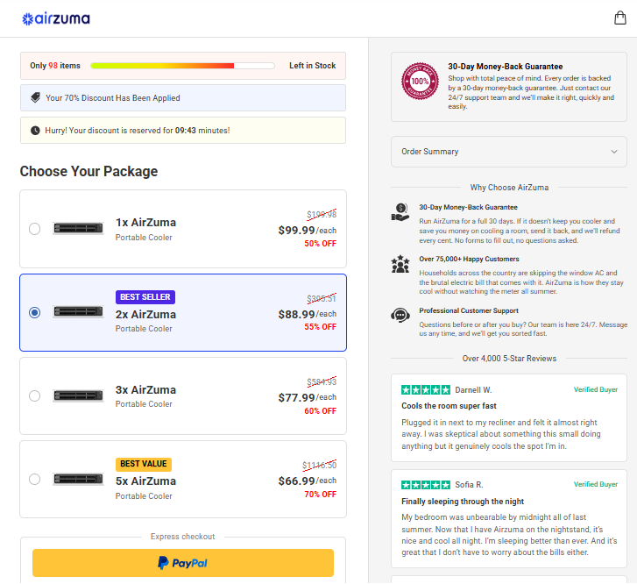Click Darnell W.'s five-star rating
Image resolution: width=637 pixels, height=584 pixels.
coord(425,390)
